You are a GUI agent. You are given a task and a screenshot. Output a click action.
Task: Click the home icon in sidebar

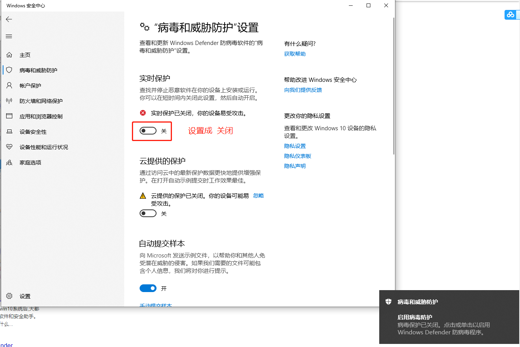[9, 55]
